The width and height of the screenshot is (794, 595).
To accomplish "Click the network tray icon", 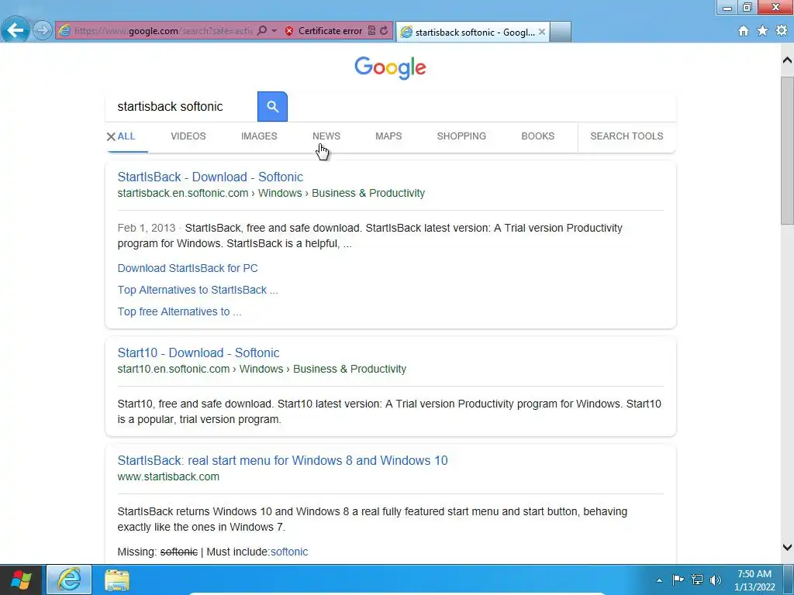I will [697, 580].
